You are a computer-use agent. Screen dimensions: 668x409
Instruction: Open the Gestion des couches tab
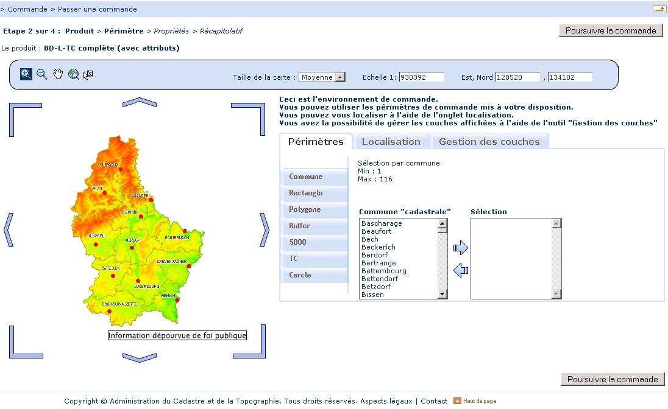pos(489,142)
